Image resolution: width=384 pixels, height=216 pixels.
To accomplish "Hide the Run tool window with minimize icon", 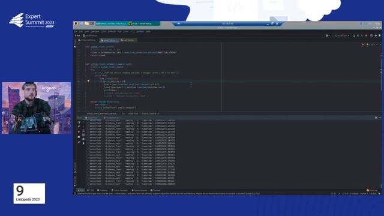I will 380,118.
